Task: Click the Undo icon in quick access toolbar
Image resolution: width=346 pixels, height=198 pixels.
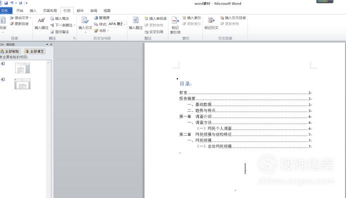Action: [12, 3]
